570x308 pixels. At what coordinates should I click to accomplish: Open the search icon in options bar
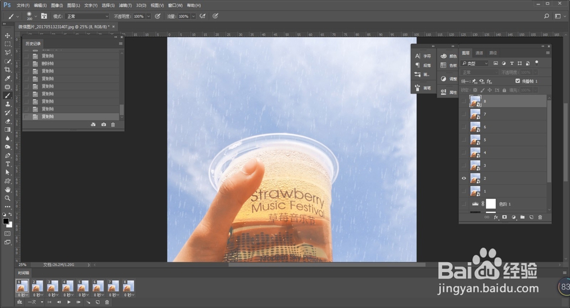[x=547, y=16]
